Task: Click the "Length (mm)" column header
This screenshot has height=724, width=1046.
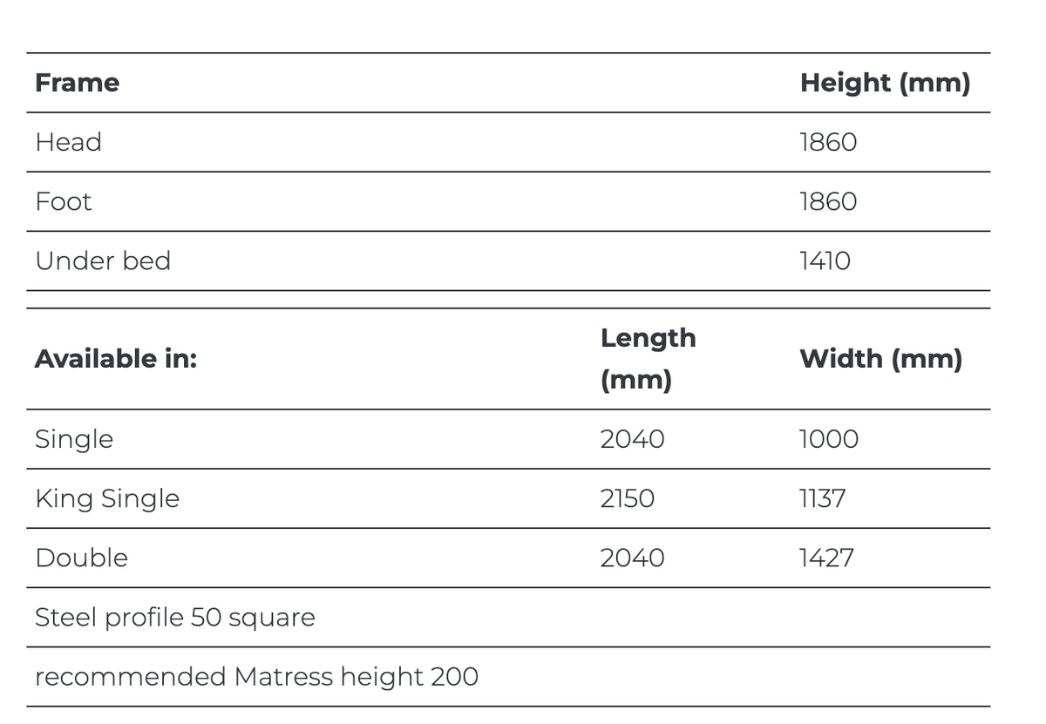Action: [647, 358]
